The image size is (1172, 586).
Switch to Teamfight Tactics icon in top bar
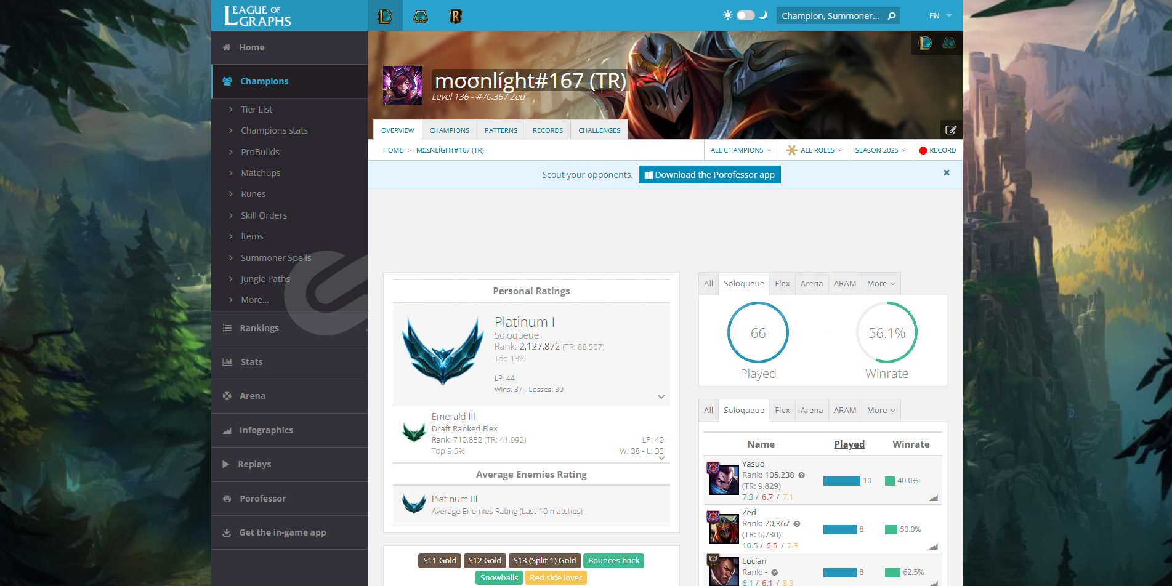click(421, 16)
